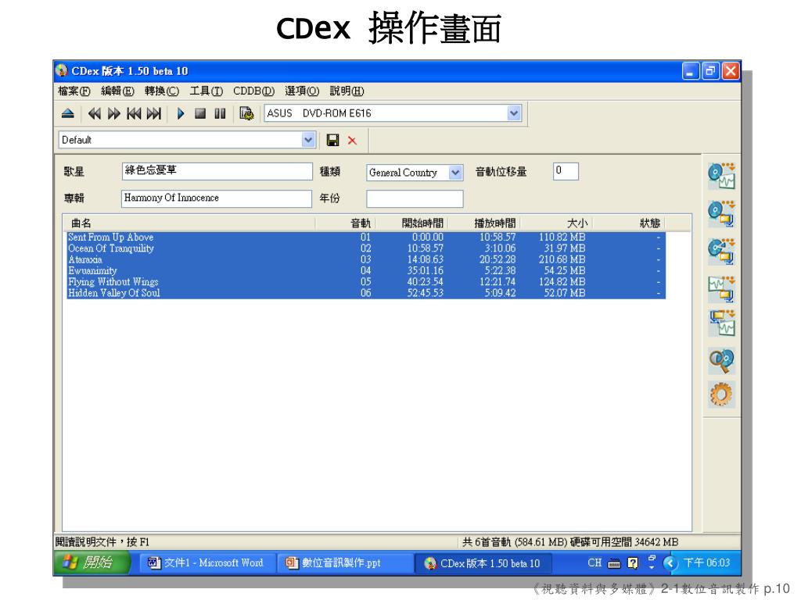
Task: Click the Rewind button in toolbar
Action: 95,113
